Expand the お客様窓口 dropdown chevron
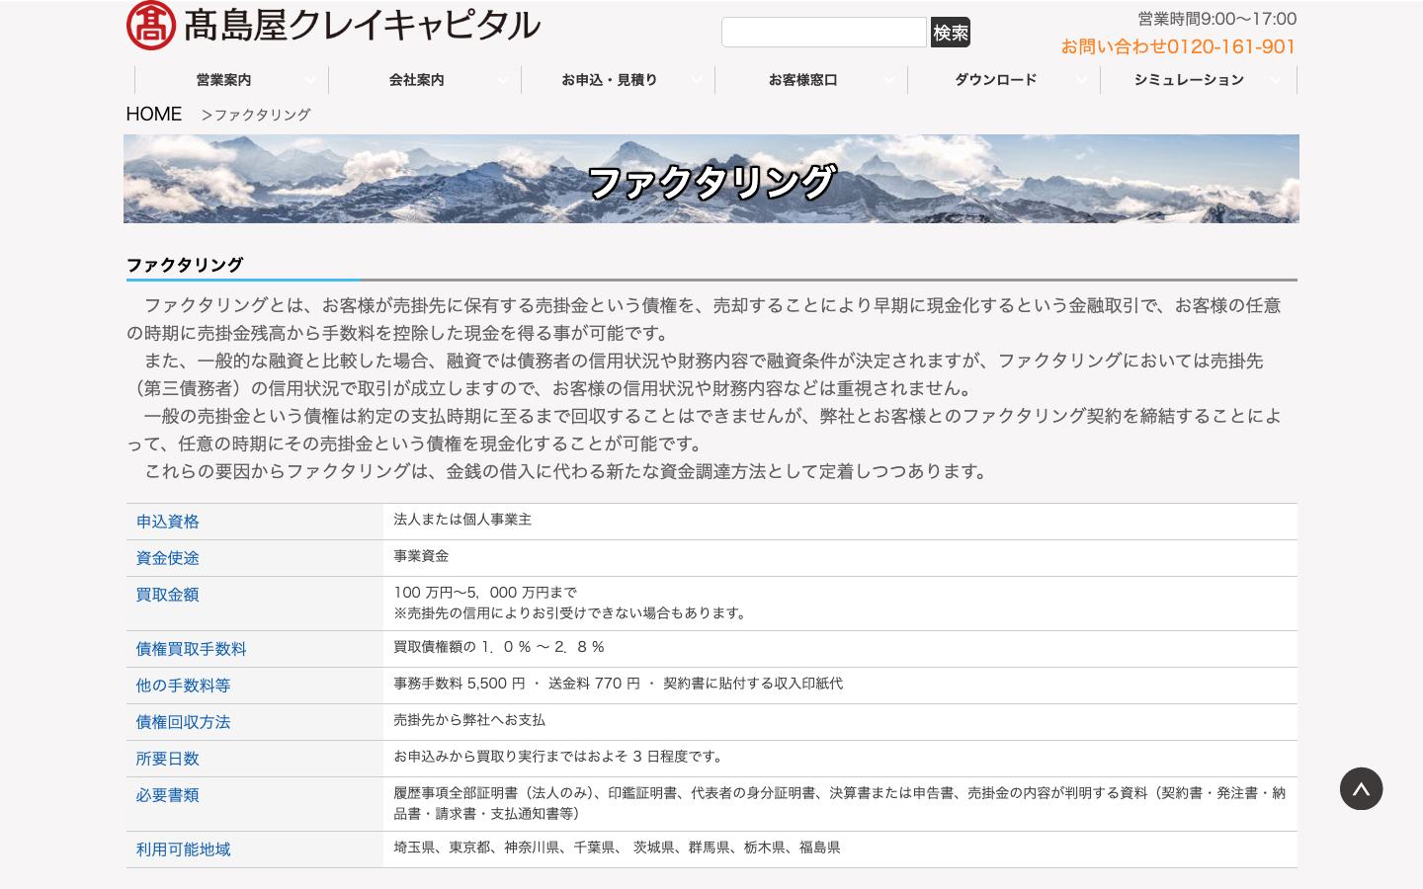This screenshot has width=1423, height=889. click(x=889, y=80)
